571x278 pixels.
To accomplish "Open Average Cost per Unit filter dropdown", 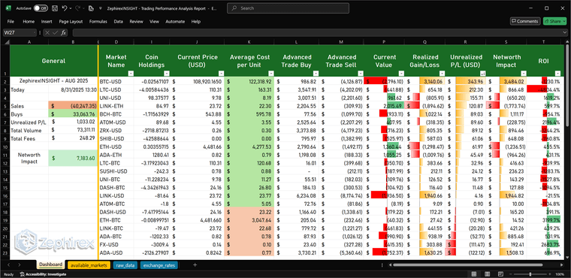I will click(x=271, y=73).
